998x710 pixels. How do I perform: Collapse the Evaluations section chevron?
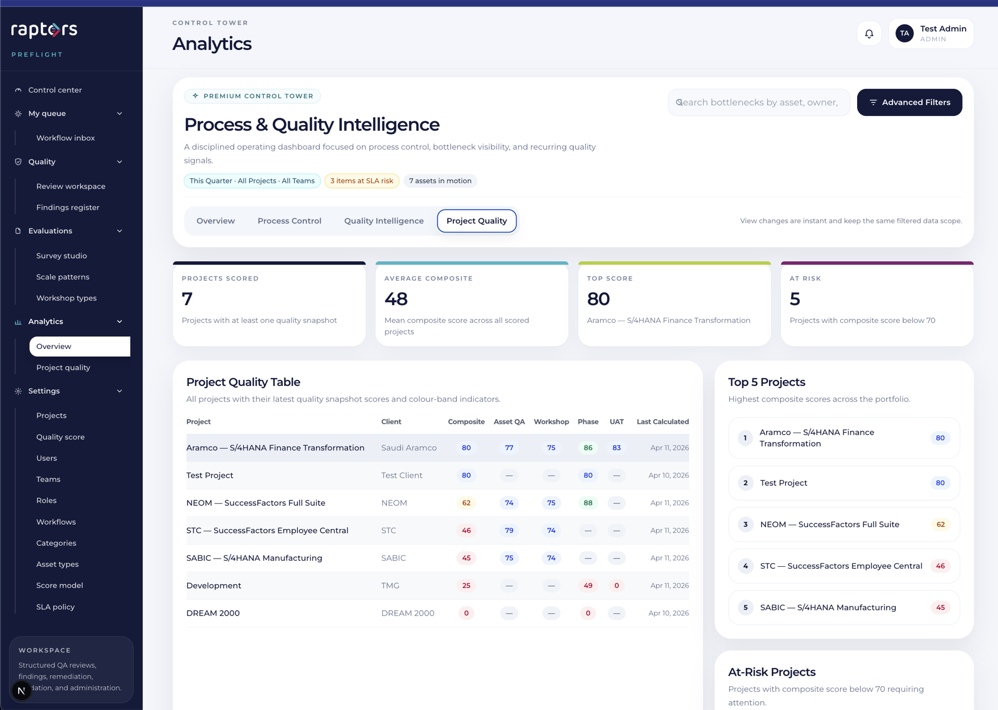[119, 231]
